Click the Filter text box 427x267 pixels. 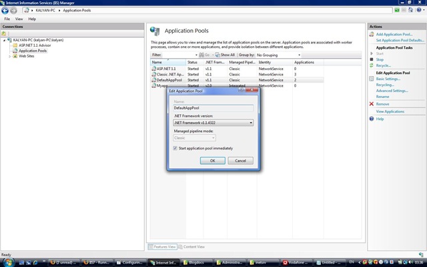click(179, 55)
